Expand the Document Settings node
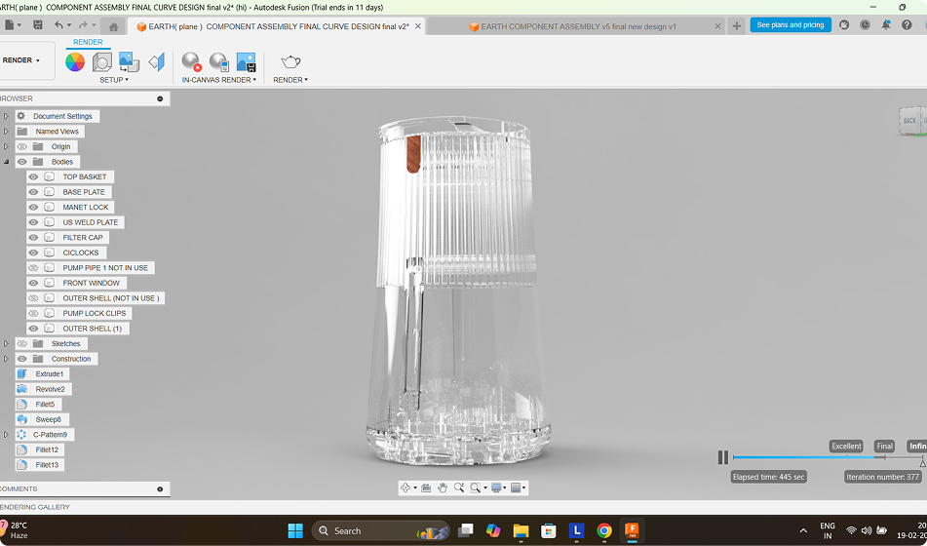The image size is (927, 546). coord(6,116)
